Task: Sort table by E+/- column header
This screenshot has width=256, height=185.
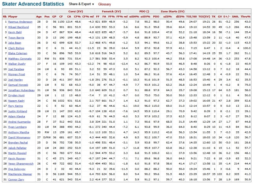Action: [x=227, y=17]
